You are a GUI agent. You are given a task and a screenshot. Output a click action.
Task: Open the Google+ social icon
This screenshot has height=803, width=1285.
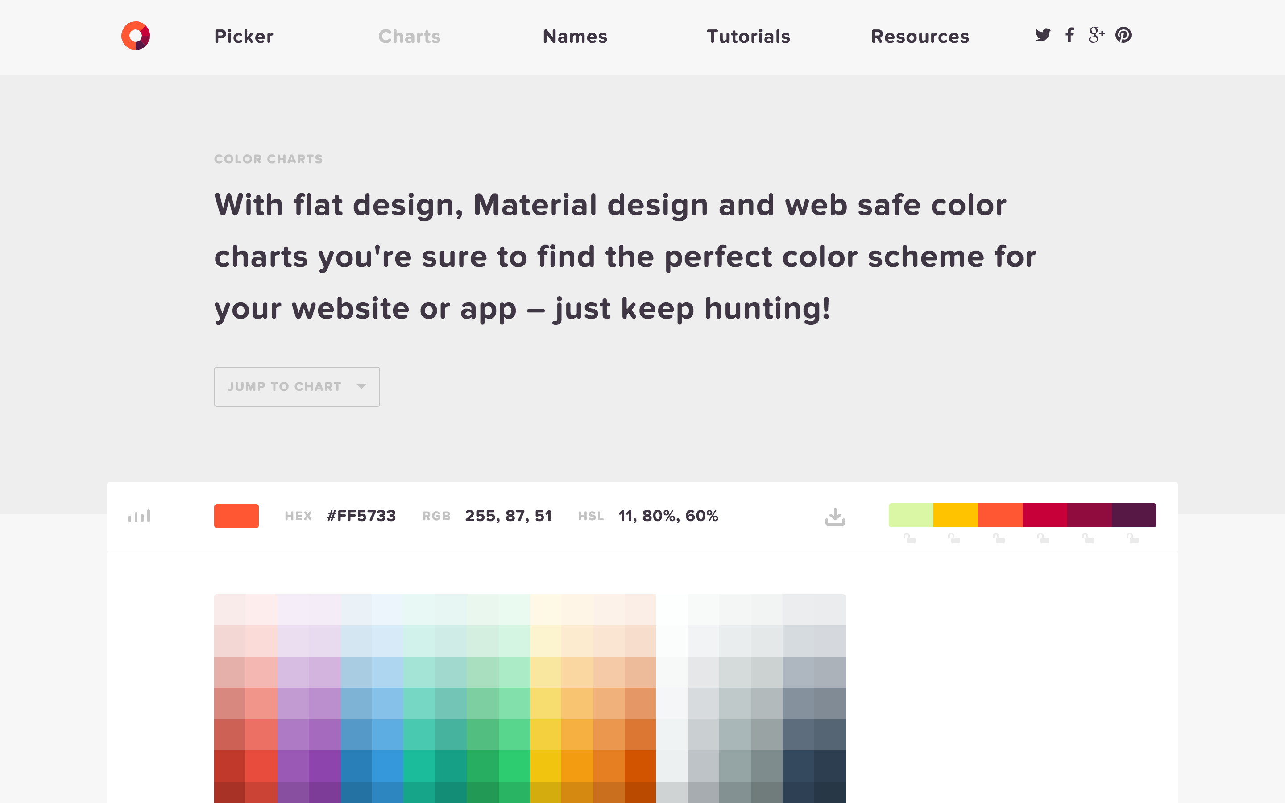tap(1097, 35)
